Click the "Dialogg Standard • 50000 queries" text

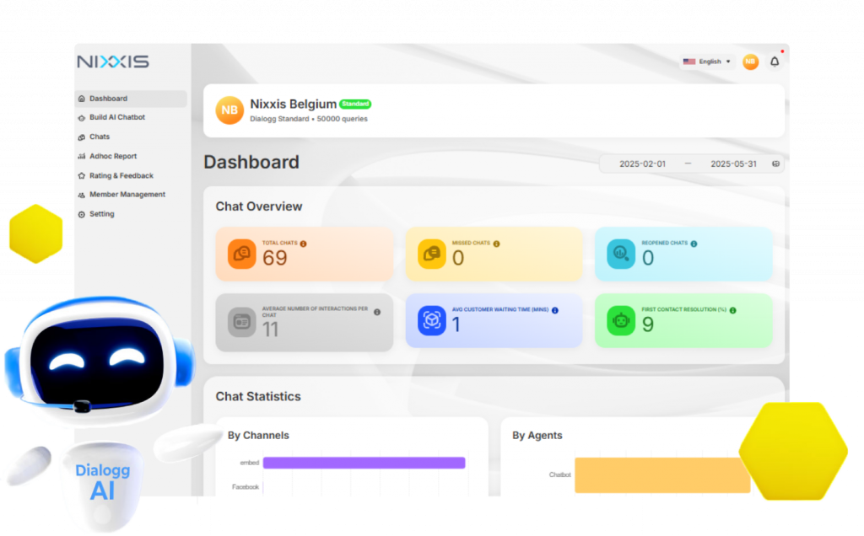coord(309,119)
